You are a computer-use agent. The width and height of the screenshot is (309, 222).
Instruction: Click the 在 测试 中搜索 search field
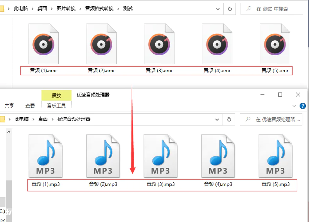tap(272, 9)
